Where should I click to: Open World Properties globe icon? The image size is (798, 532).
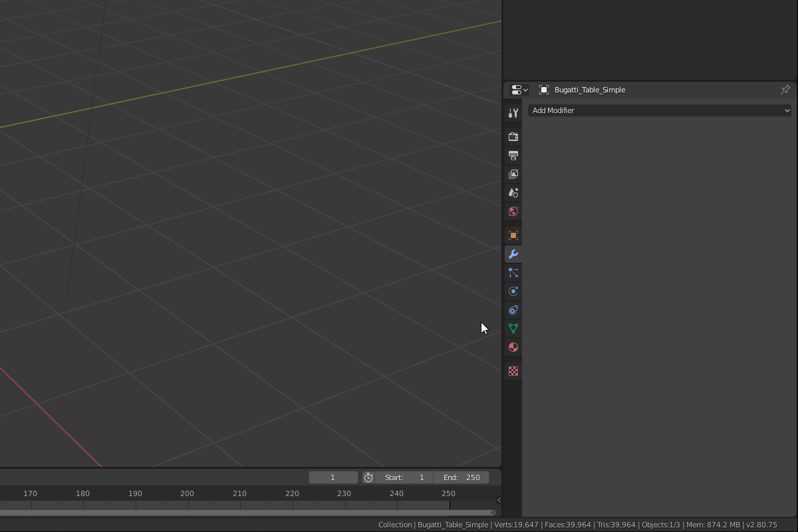tap(513, 211)
